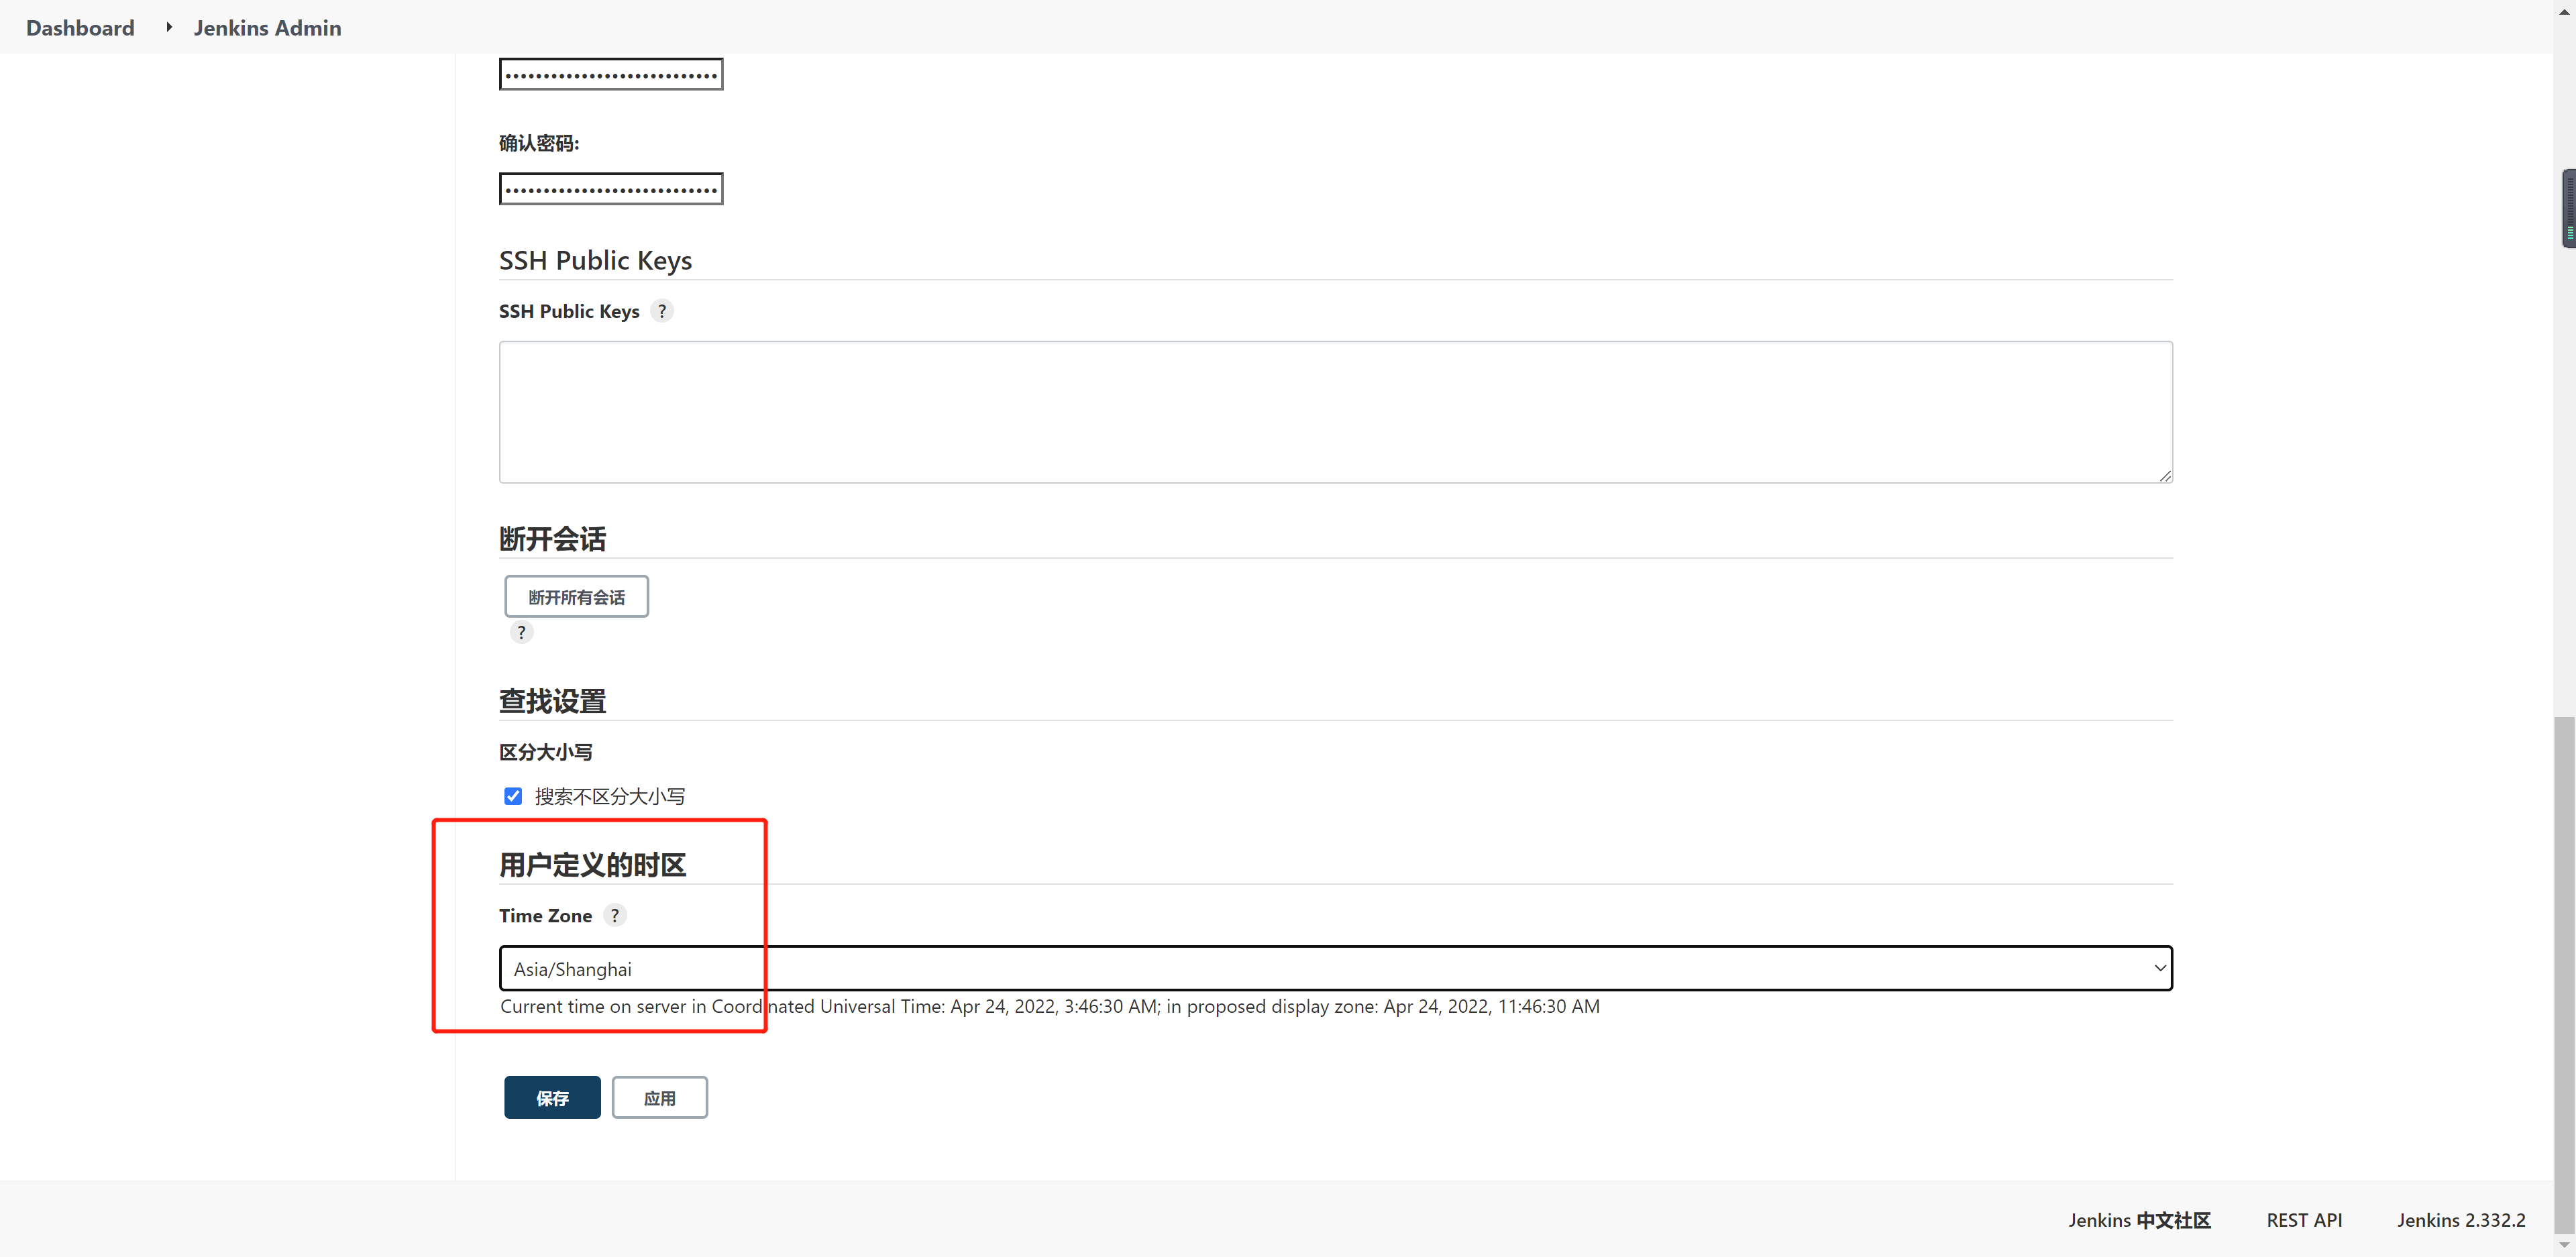
Task: Open the Jenkins Admin breadcrumb
Action: pyautogui.click(x=267, y=28)
